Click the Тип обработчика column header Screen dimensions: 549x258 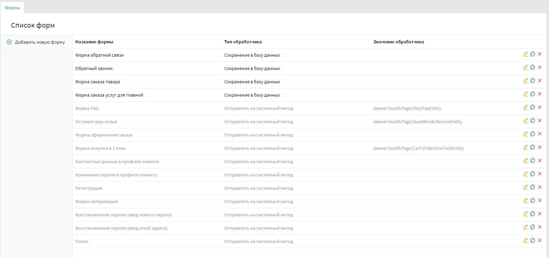pos(243,42)
